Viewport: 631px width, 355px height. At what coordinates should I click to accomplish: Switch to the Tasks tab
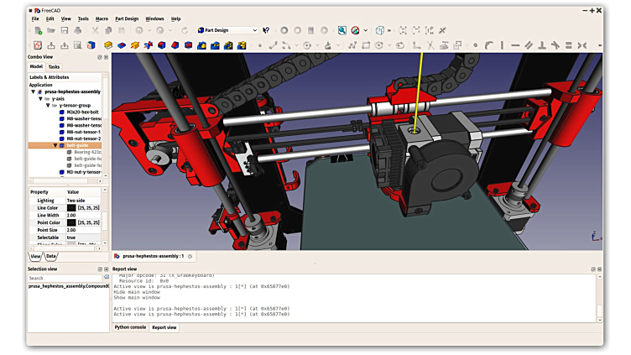click(x=54, y=66)
